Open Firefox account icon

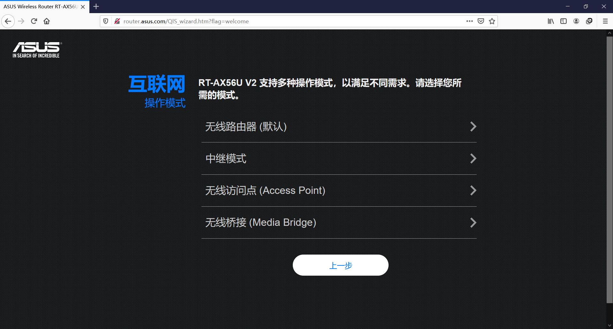click(x=576, y=21)
